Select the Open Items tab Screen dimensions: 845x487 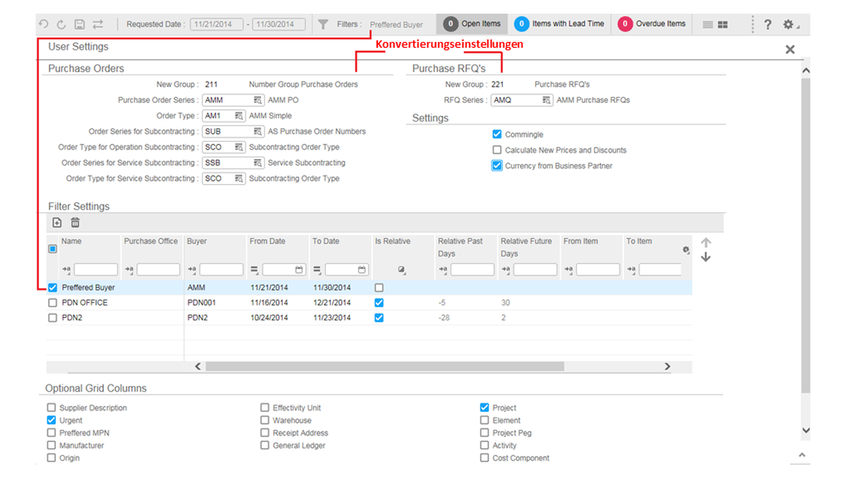tap(473, 24)
